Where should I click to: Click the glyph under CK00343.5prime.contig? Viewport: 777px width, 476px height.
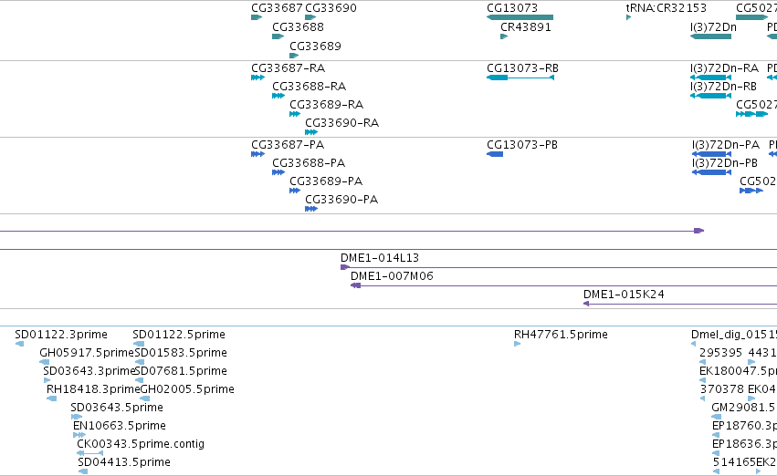(89, 453)
